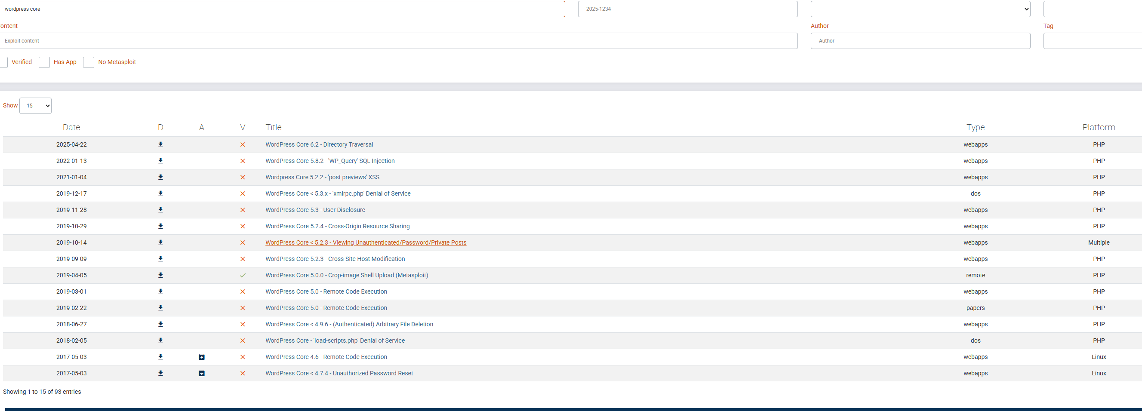The height and width of the screenshot is (411, 1142).
Task: Open WordPress Core 6.2 - Directory Traversal link
Action: (319, 144)
